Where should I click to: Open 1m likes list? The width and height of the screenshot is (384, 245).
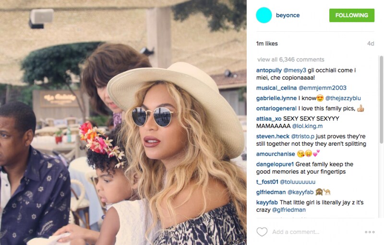tap(267, 44)
